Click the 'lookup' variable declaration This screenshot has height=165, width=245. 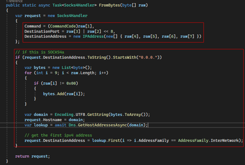[41, 125]
